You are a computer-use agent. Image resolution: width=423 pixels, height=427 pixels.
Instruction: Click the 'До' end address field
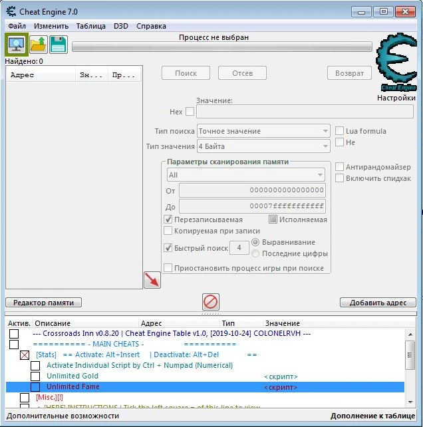[252, 206]
